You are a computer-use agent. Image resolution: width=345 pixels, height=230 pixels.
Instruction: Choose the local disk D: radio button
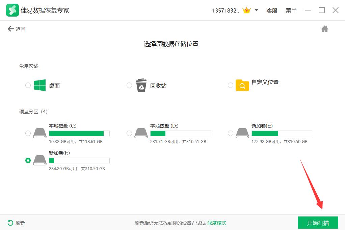(x=129, y=133)
